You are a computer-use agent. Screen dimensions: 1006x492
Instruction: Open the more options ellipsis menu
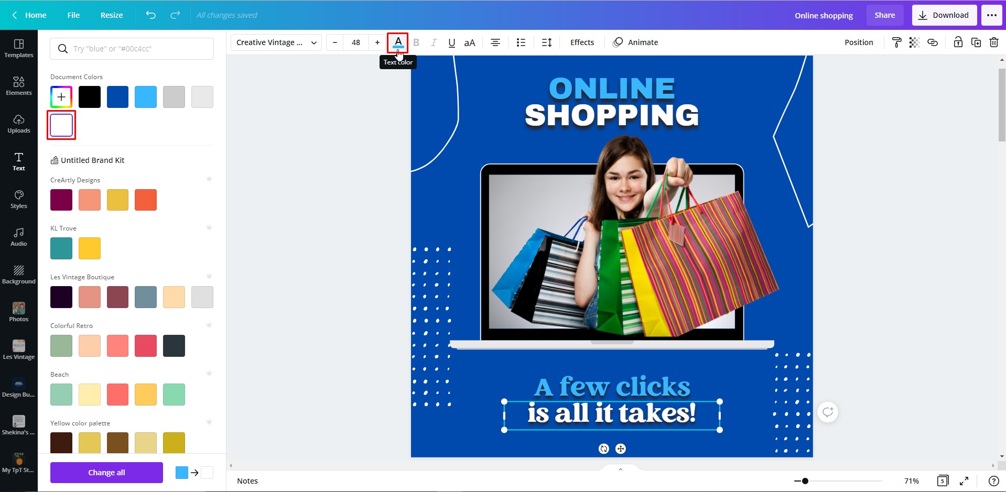tap(992, 15)
